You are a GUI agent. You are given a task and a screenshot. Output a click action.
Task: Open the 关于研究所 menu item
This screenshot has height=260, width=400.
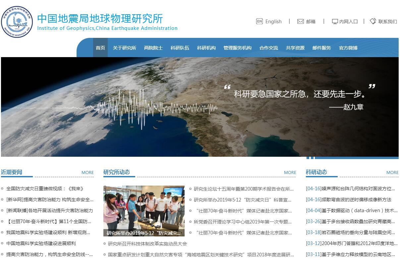(124, 48)
